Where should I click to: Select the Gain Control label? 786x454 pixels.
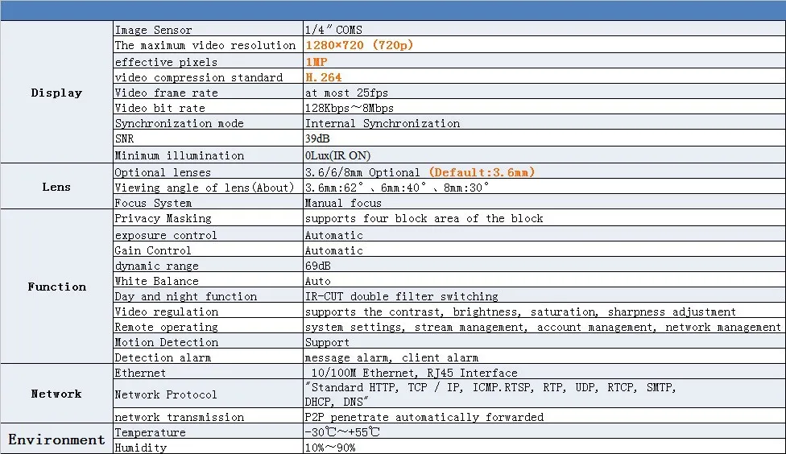153,250
